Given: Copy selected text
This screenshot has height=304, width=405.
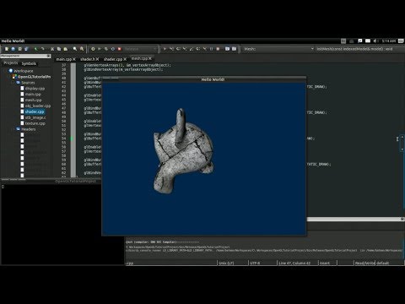Looking at the screenshot, I should coord(59,49).
